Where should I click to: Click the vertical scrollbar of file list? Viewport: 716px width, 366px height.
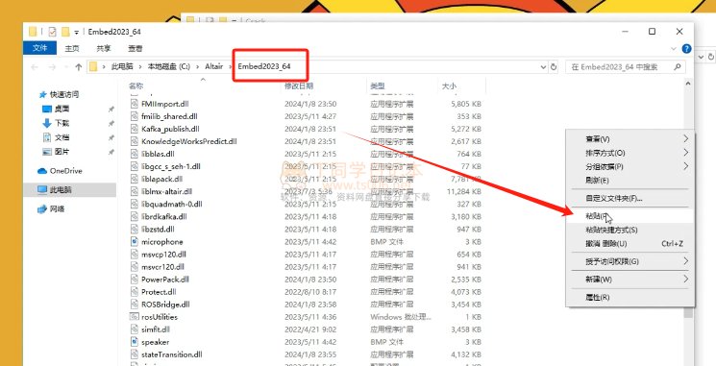tap(688, 199)
